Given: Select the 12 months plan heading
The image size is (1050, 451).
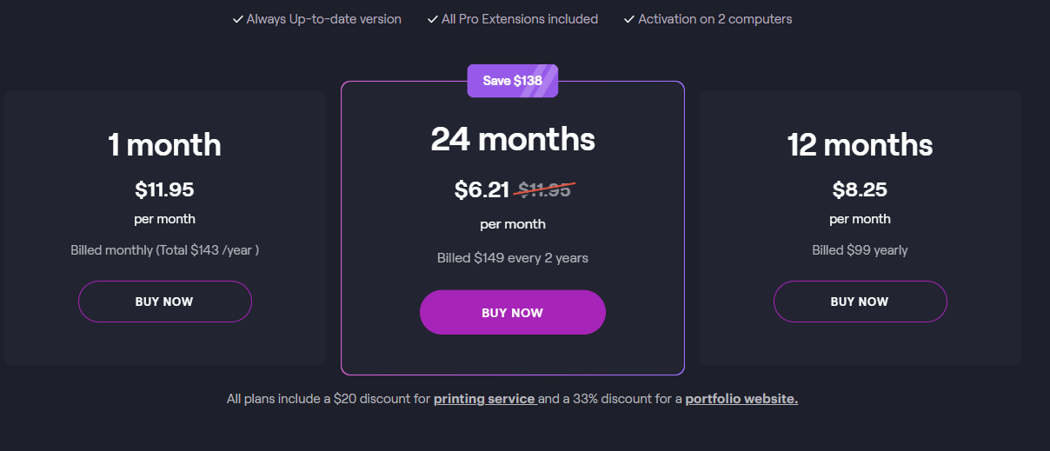Looking at the screenshot, I should click(861, 144).
